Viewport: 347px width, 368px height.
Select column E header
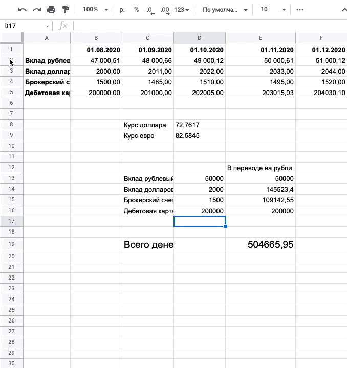[261, 38]
